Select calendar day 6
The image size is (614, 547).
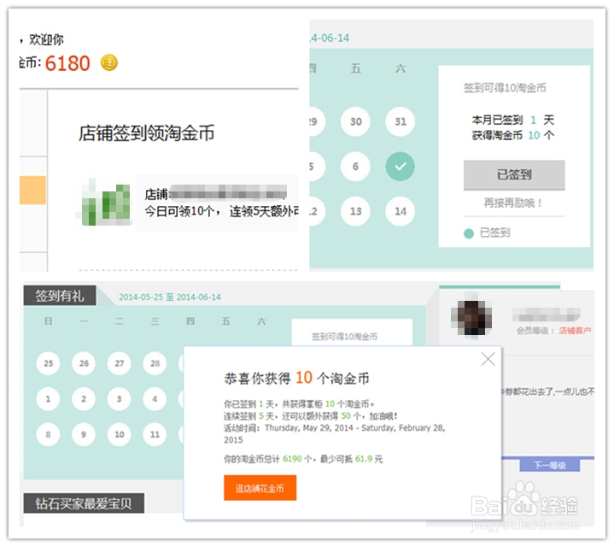(x=355, y=167)
